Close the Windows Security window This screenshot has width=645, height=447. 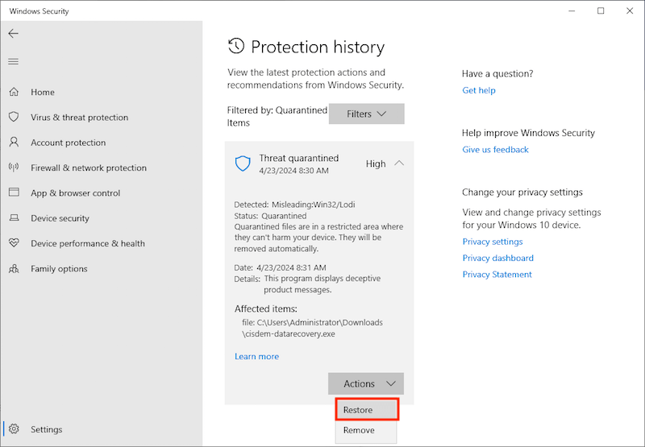coord(630,11)
